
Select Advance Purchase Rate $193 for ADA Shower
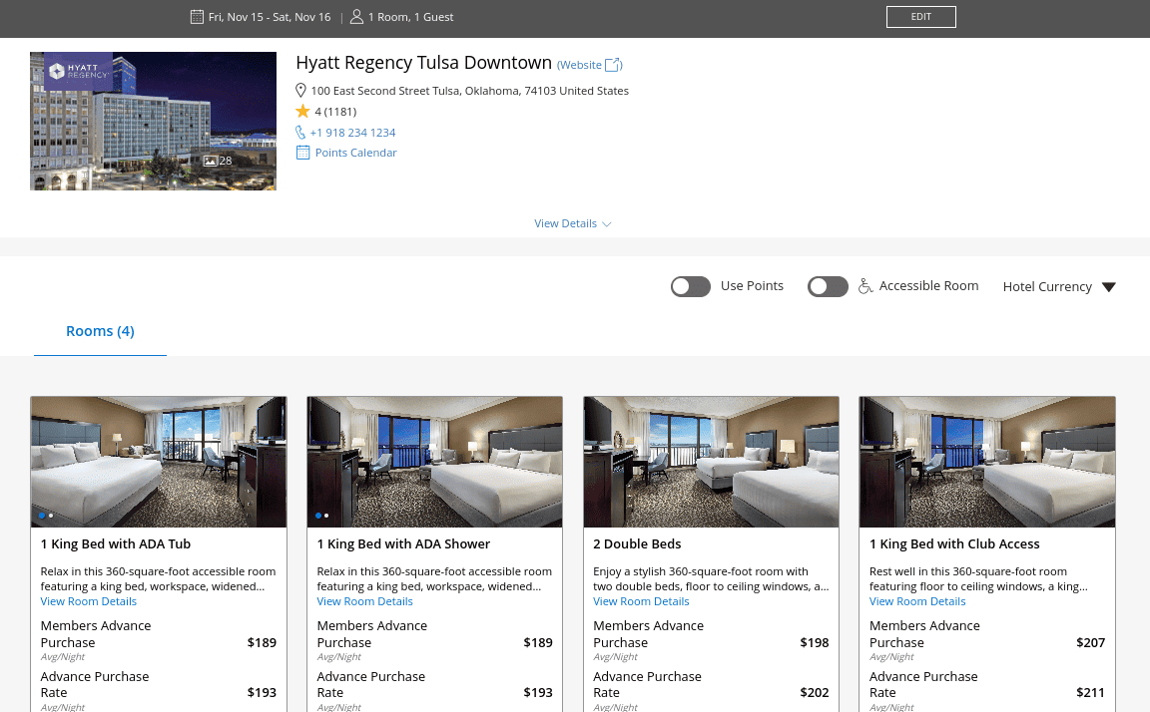(x=435, y=690)
